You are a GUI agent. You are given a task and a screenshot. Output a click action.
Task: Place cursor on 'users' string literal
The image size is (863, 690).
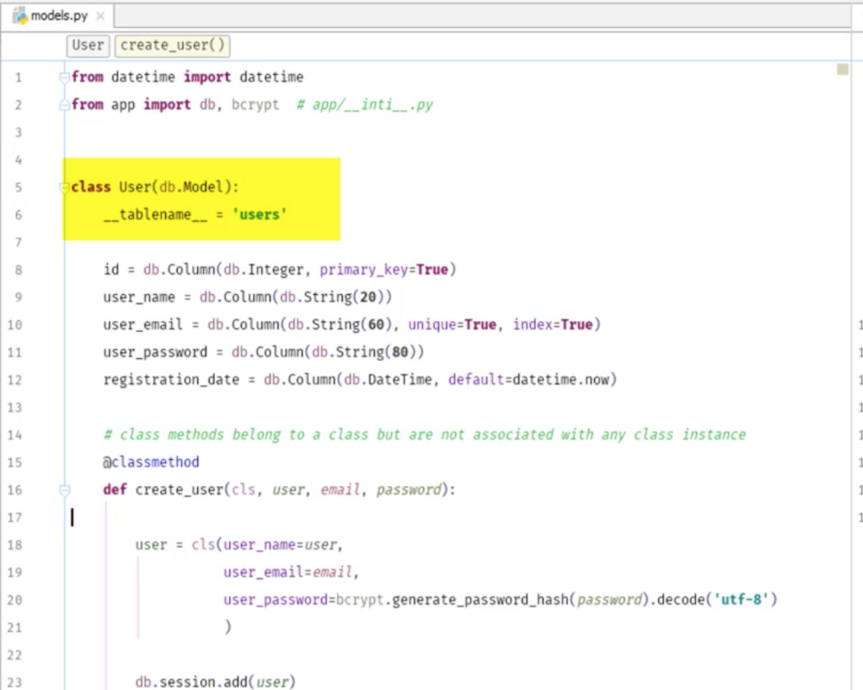[260, 215]
